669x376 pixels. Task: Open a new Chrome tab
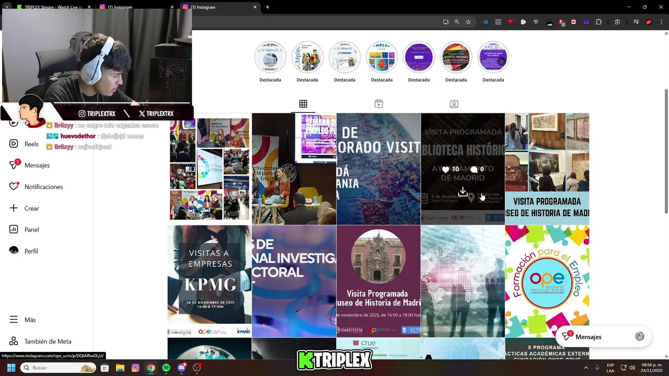click(x=268, y=7)
